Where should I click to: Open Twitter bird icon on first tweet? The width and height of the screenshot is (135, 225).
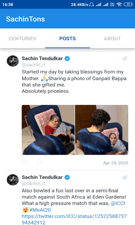pos(125,58)
